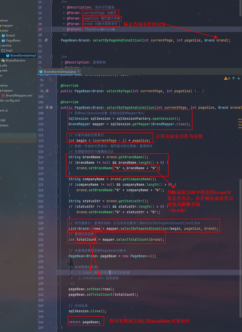Open BrandService interface in project tree
This screenshot has width=242, height=332.
click(15, 60)
